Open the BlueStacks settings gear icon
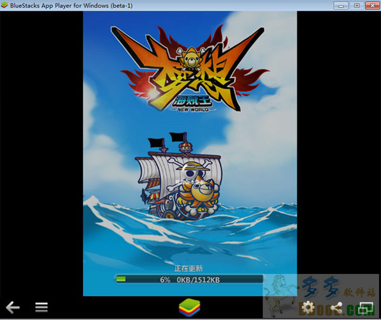This screenshot has height=320, width=381. coord(308,308)
